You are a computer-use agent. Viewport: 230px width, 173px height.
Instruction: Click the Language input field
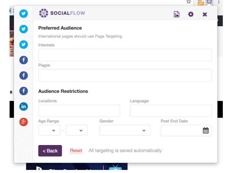(x=171, y=111)
